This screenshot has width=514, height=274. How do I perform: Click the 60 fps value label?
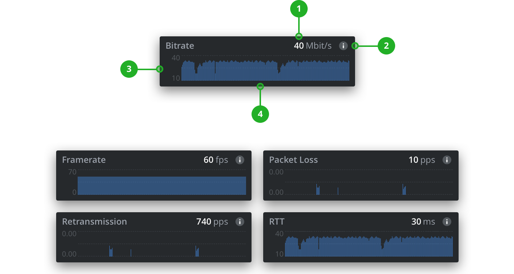(216, 160)
